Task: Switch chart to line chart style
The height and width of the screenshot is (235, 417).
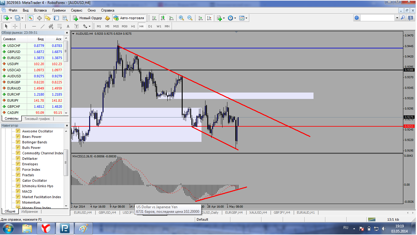Action: pos(172,18)
